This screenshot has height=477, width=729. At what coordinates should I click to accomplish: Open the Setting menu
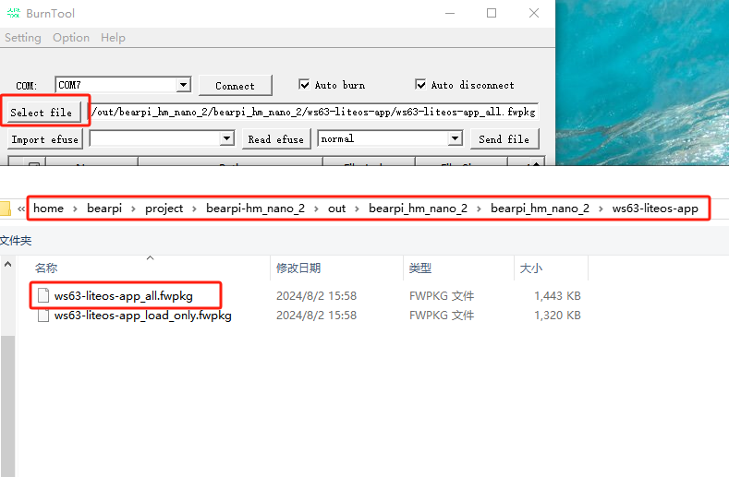[23, 38]
